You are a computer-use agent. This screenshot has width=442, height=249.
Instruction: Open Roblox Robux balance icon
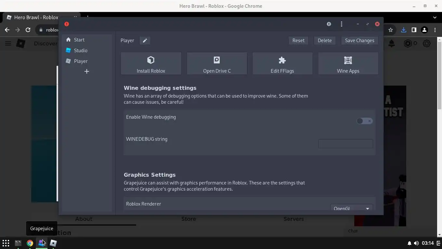pos(408,43)
